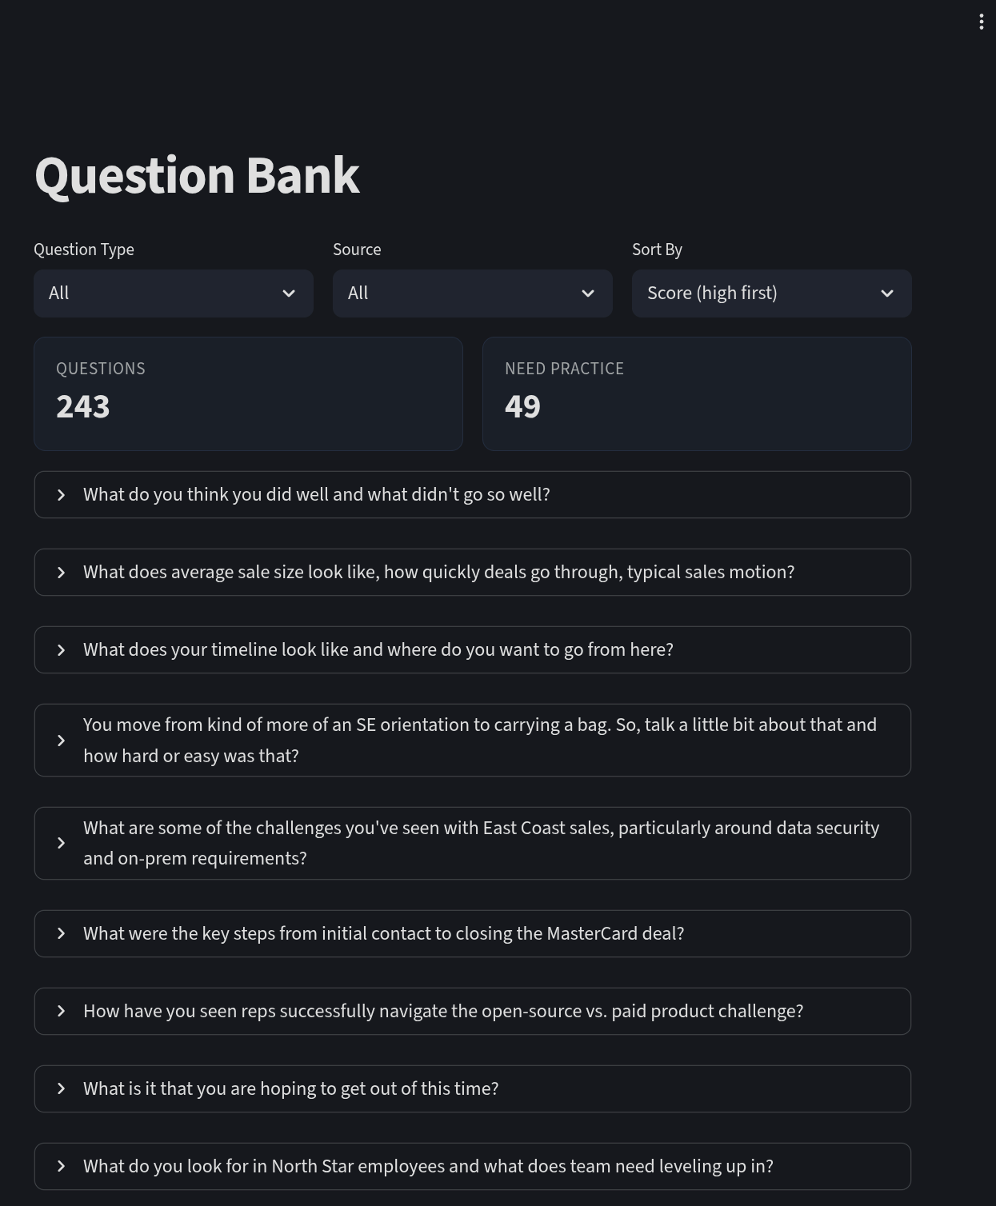The image size is (996, 1206).
Task: Open the Question Type dropdown
Action: [x=173, y=294]
